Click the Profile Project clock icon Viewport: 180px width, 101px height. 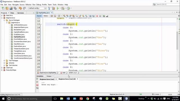tap(68, 8)
